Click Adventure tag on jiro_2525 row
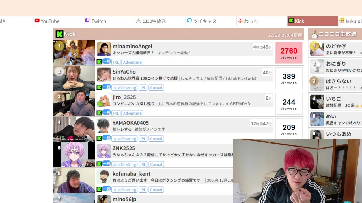362x203 pixels. tap(132, 113)
